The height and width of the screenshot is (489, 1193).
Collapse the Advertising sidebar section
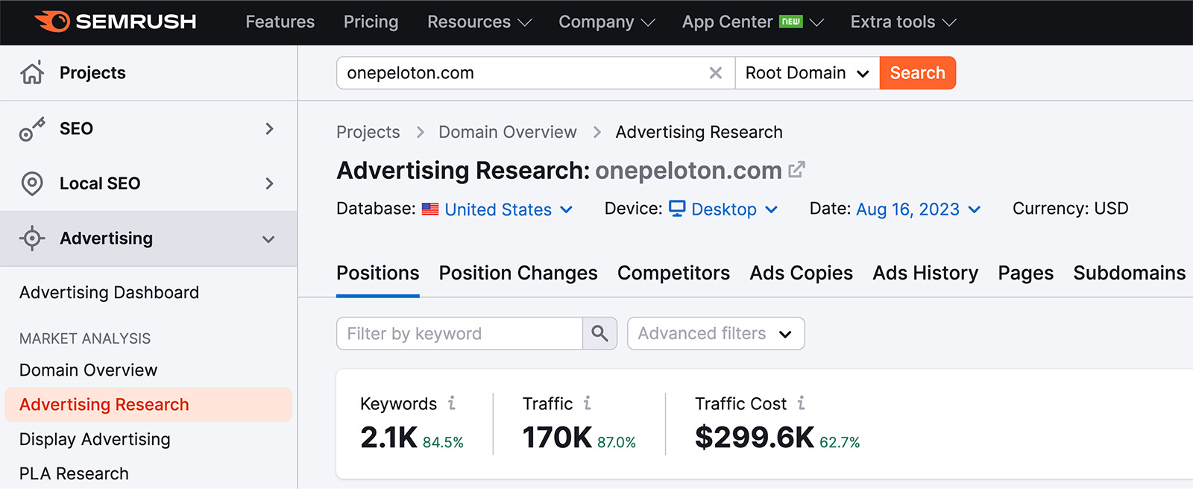(x=268, y=239)
